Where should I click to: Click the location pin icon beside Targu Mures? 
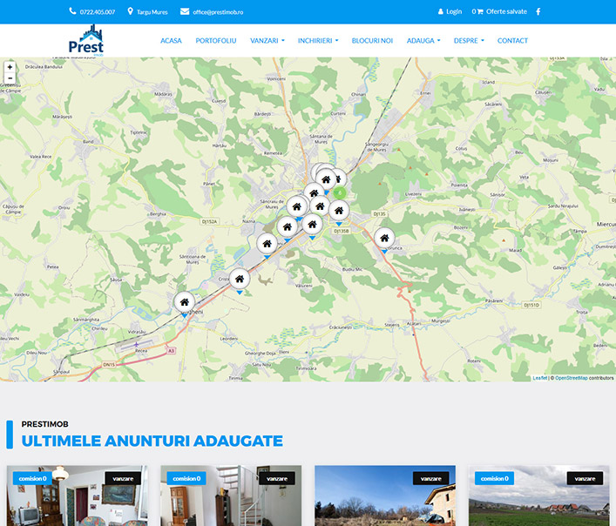[130, 11]
